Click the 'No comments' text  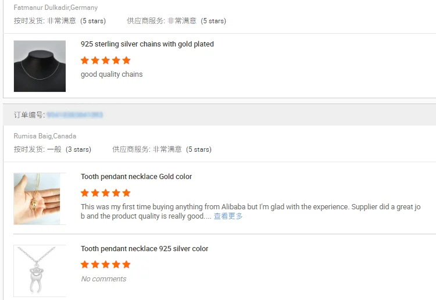[103, 279]
